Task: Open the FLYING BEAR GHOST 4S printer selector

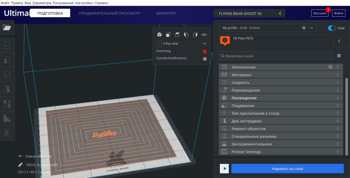Action: (249, 13)
